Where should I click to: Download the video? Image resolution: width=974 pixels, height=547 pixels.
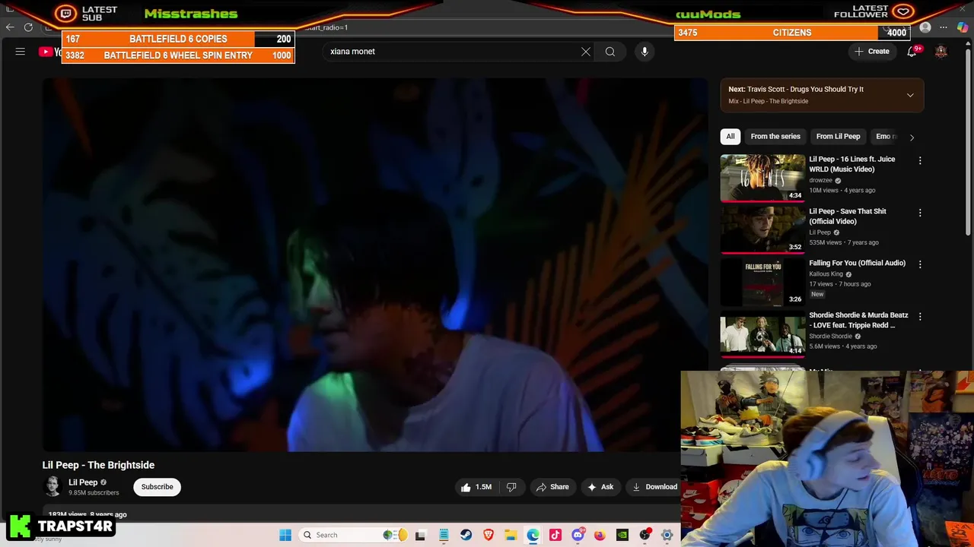(x=654, y=487)
